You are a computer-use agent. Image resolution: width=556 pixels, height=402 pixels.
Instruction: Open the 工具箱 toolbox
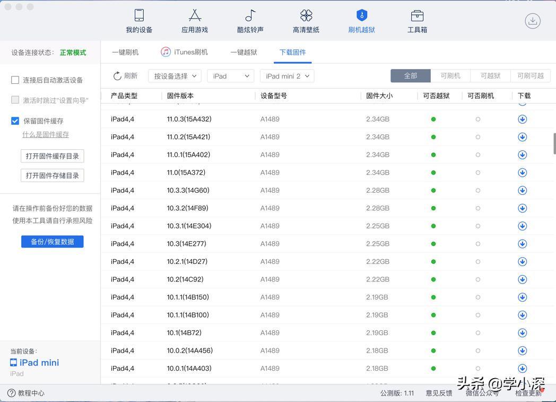click(416, 20)
